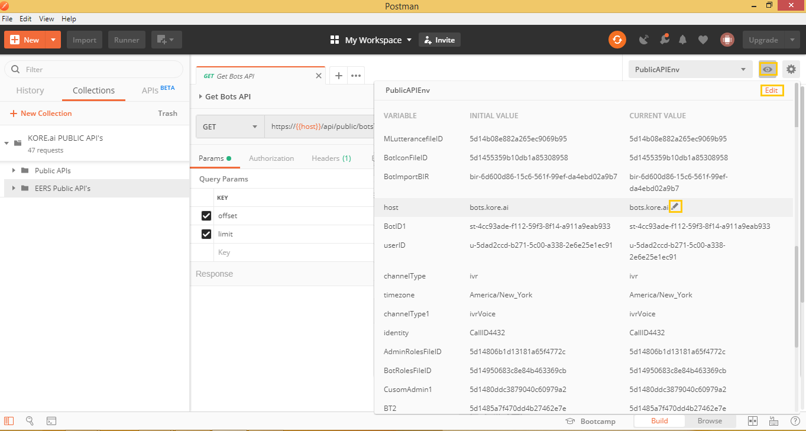
Task: Click the Import button
Action: click(x=84, y=40)
